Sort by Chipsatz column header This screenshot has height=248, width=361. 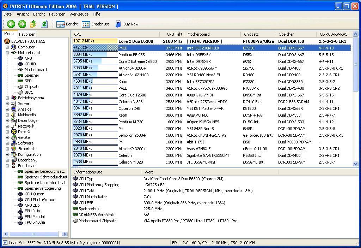point(258,34)
